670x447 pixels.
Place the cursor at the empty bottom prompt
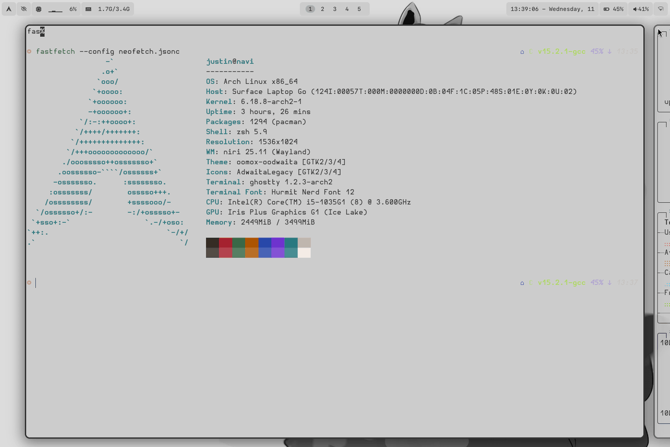36,283
